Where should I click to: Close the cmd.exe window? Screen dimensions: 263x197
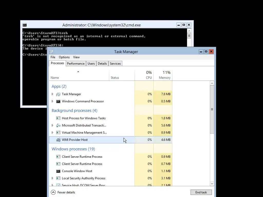click(189, 25)
